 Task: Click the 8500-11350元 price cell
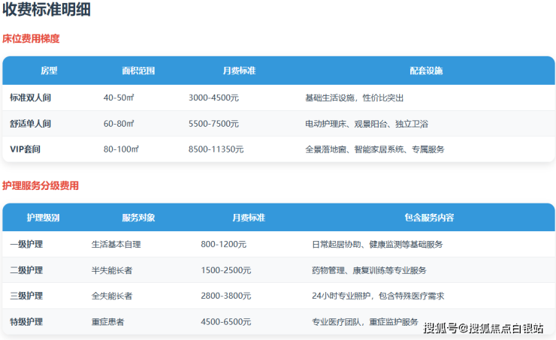[x=216, y=149]
